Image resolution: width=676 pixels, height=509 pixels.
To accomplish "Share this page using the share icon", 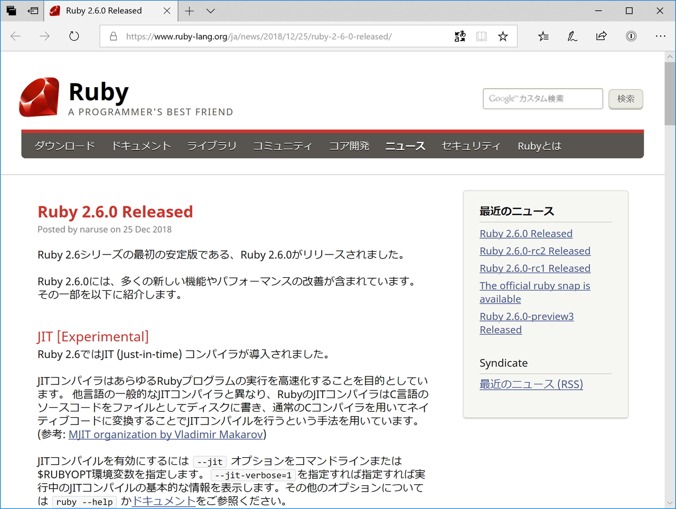I will 601,36.
